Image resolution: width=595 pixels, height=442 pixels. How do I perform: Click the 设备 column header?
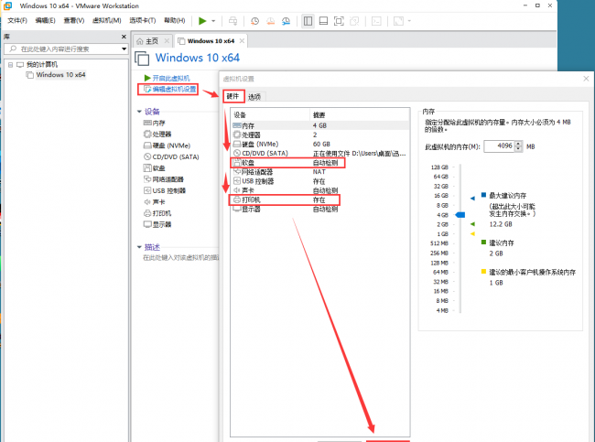pos(270,115)
